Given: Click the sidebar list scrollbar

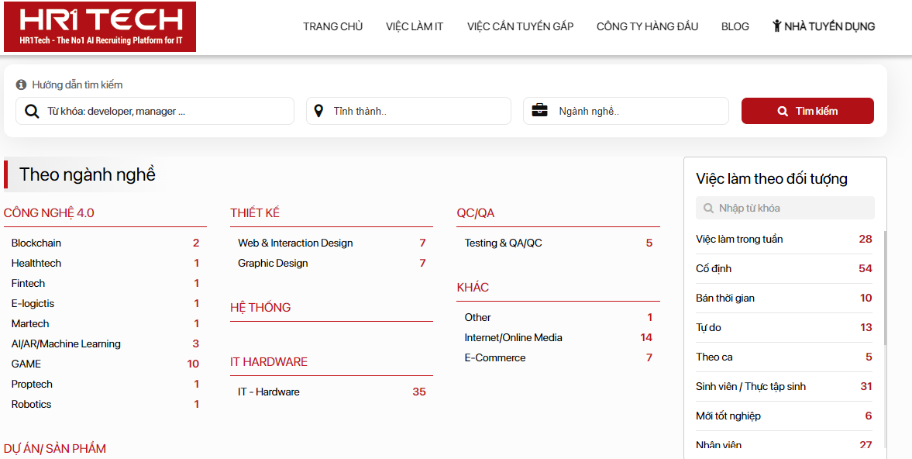Looking at the screenshot, I should point(885,288).
